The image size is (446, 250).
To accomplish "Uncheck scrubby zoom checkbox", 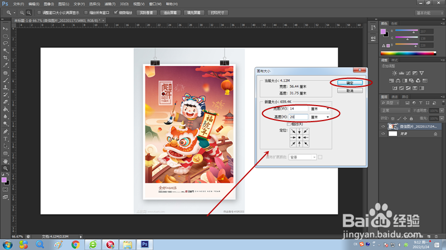I will point(116,13).
